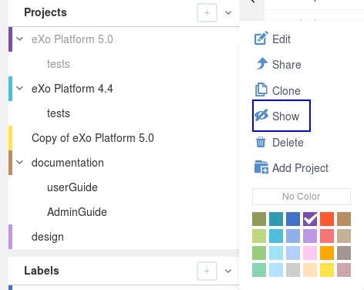The image size is (364, 290).
Task: Select the design project
Action: (x=48, y=237)
